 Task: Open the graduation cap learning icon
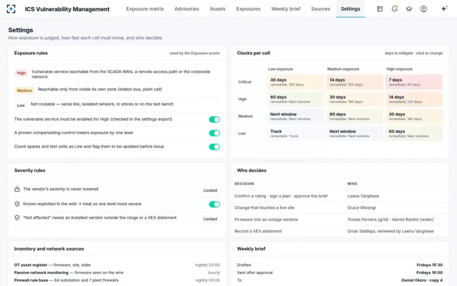tap(409, 9)
